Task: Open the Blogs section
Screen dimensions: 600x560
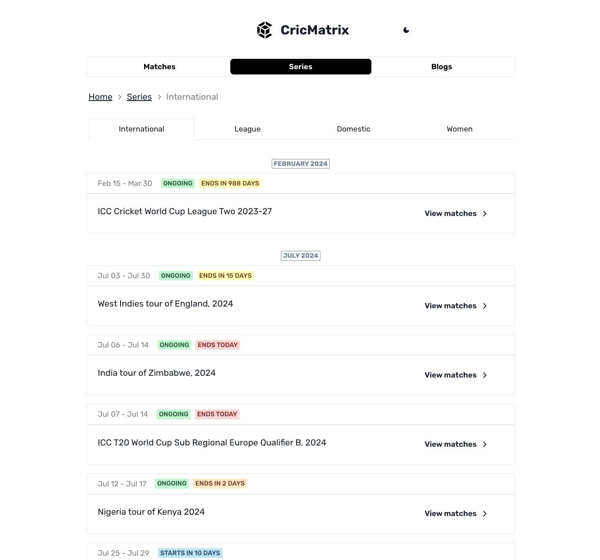Action: click(442, 67)
